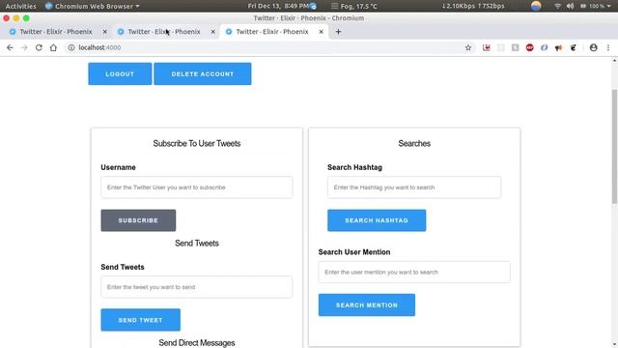Focus the Send Tweets input field
This screenshot has height=348, width=618.
pyautogui.click(x=197, y=287)
